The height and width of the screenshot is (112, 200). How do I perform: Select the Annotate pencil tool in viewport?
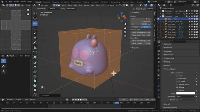pos(35,43)
